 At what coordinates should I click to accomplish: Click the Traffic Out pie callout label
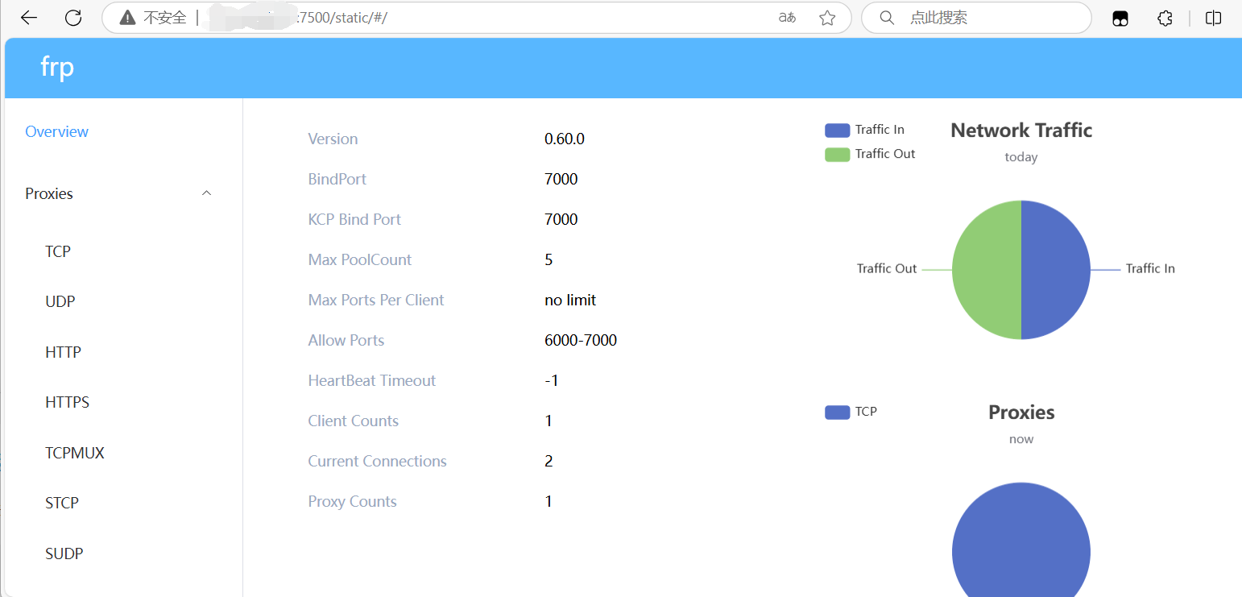[x=887, y=268]
